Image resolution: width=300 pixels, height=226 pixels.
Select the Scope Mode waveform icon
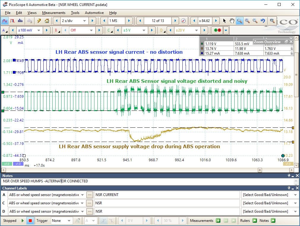click(x=4, y=21)
